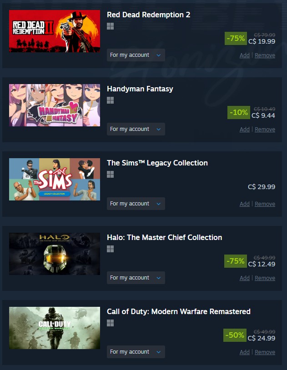The width and height of the screenshot is (287, 370).
Task: Open 'For my account' dropdown for The Sims Legacy Collection
Action: pyautogui.click(x=136, y=204)
